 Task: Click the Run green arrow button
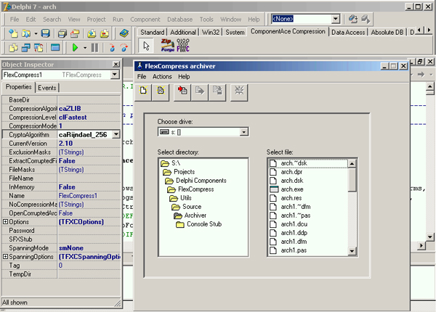click(x=76, y=48)
